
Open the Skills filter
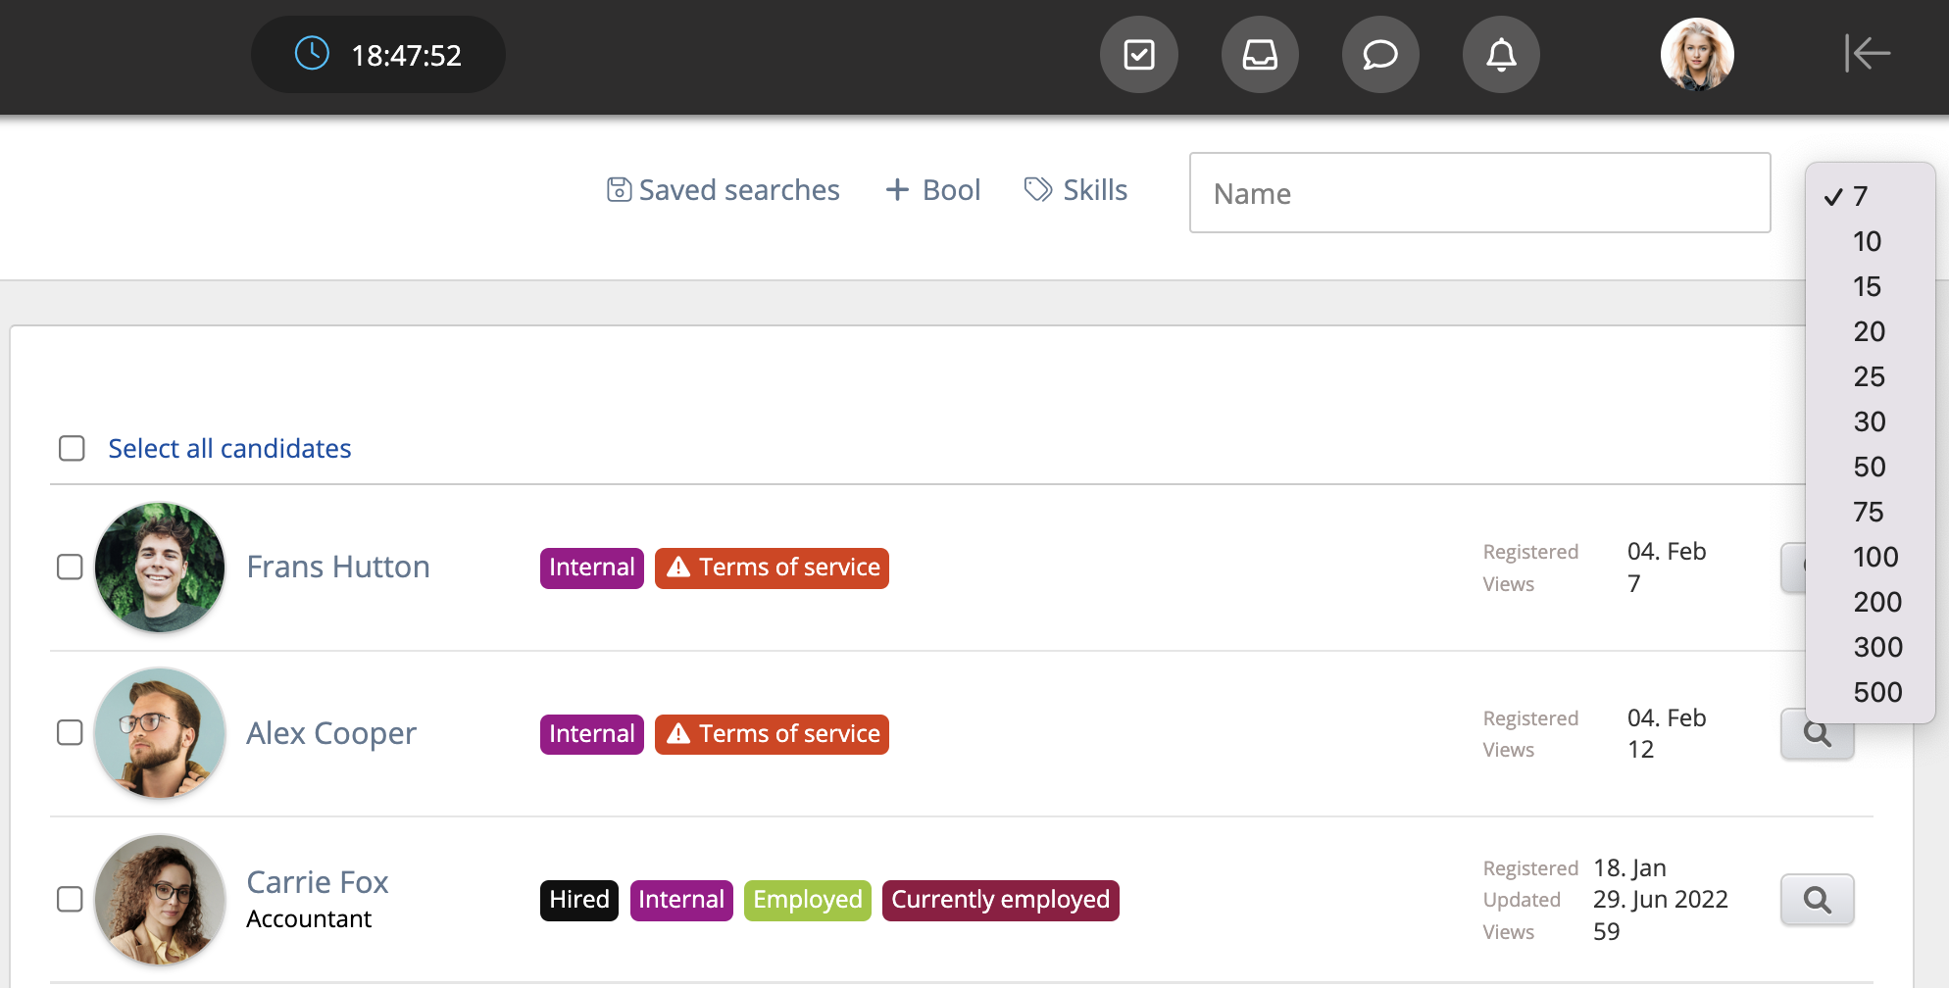click(x=1075, y=190)
